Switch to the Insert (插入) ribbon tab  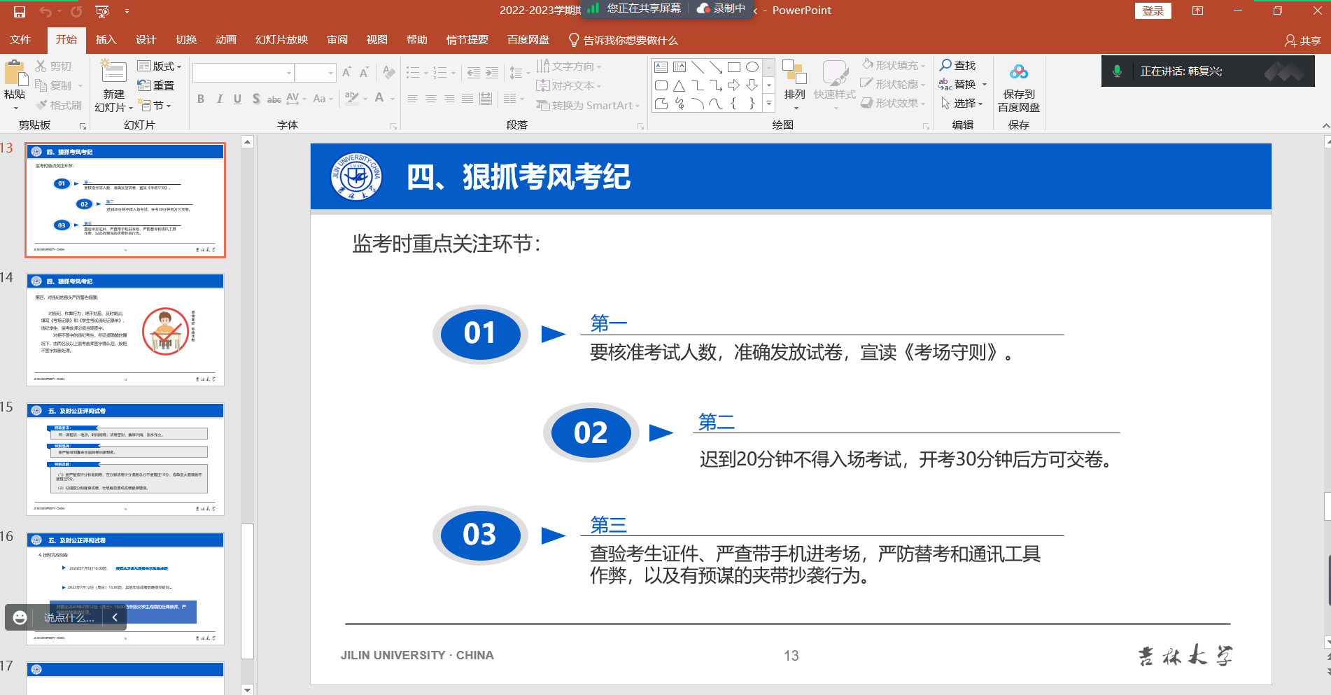tap(106, 40)
